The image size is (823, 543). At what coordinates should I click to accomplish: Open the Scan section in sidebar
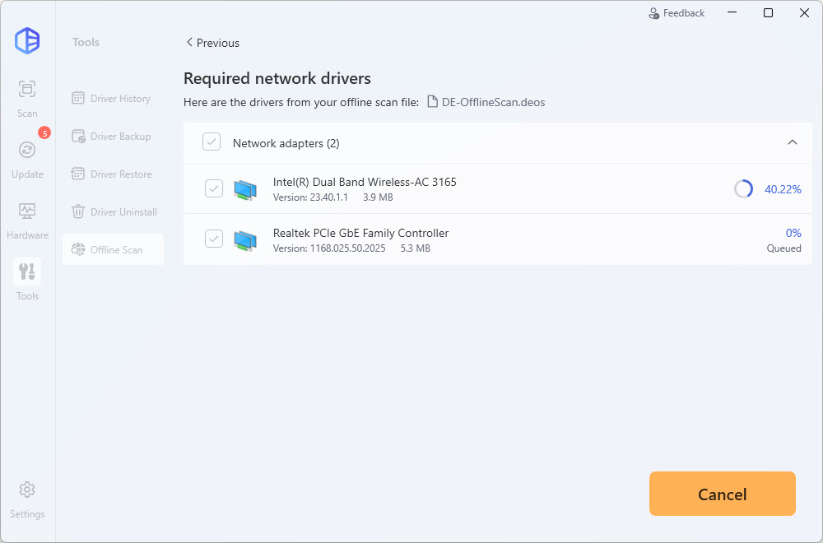tap(27, 97)
